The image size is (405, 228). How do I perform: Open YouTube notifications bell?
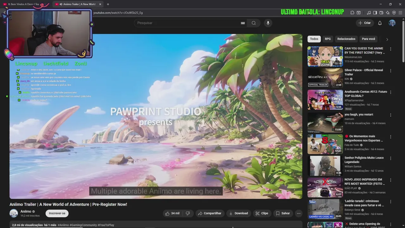(x=380, y=23)
